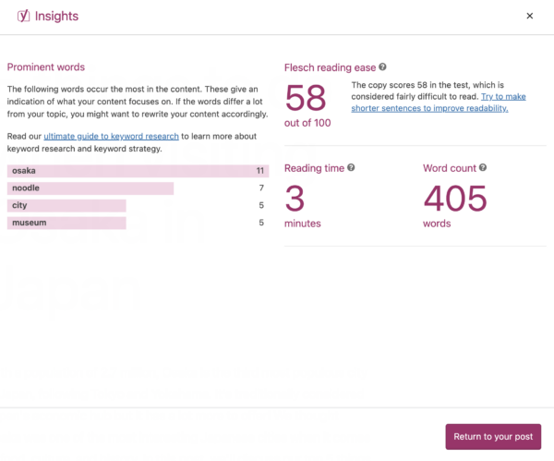This screenshot has width=554, height=461.
Task: Click the osaka occurrence count of 11
Action: 260,171
